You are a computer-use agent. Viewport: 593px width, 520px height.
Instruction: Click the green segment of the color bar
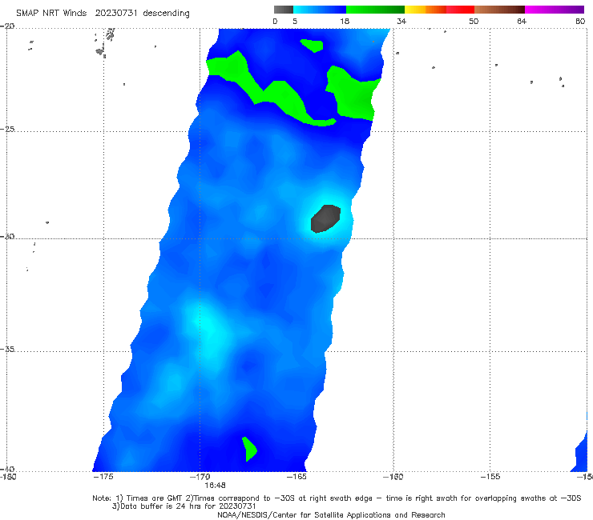point(375,10)
